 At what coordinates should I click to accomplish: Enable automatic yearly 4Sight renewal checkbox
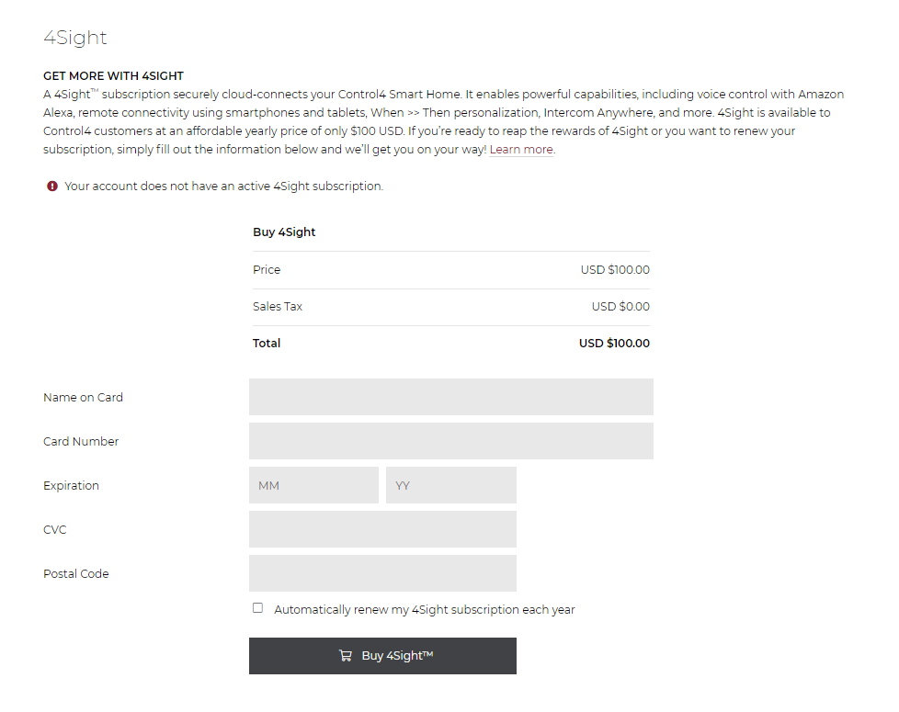coord(258,608)
